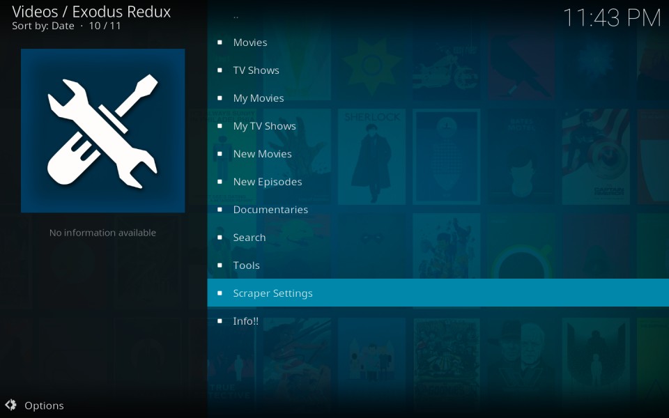Select My Movies in the list
669x418 pixels.
(x=438, y=98)
